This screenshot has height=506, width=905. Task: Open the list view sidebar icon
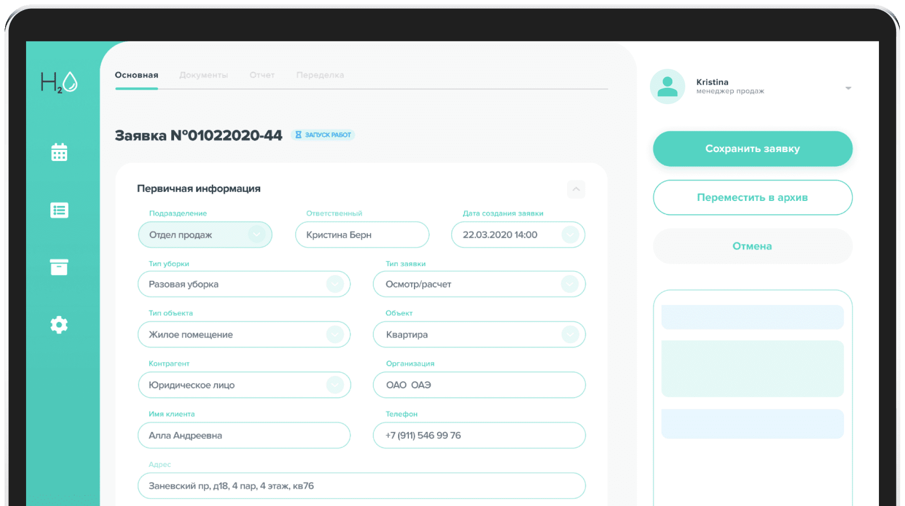59,210
